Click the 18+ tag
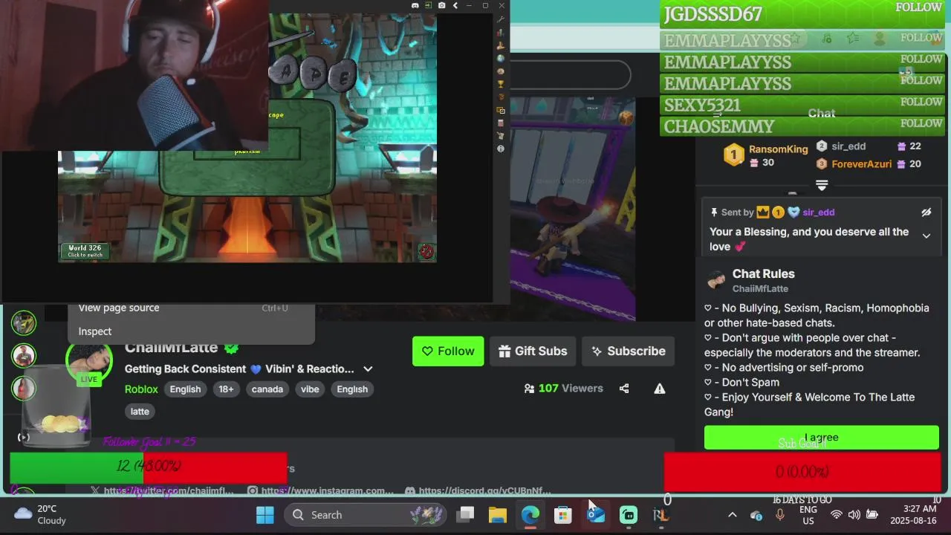 [x=226, y=389]
